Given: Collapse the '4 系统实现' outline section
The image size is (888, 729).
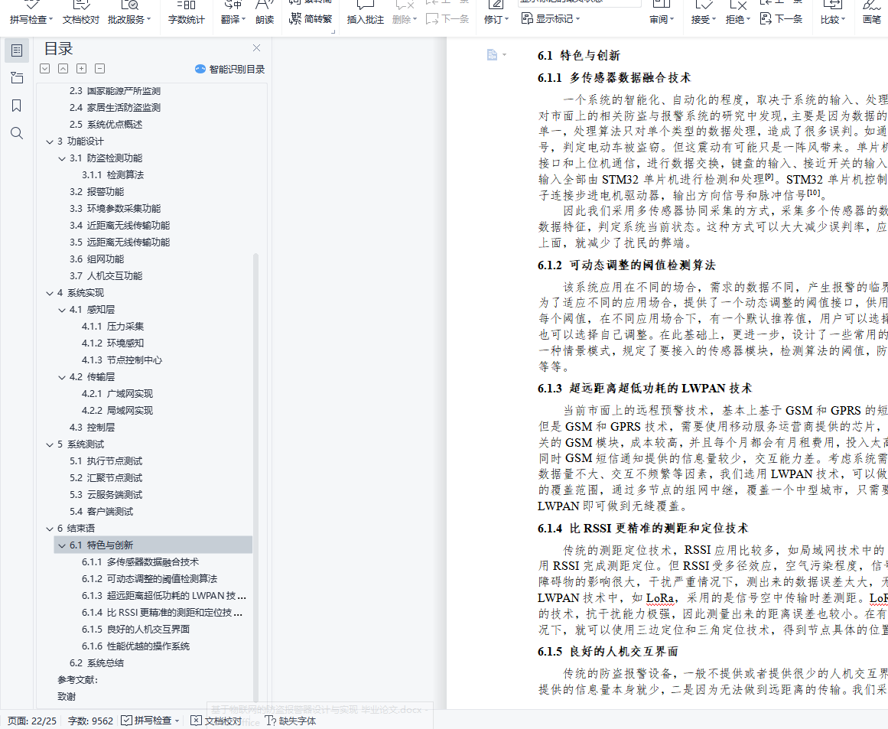Looking at the screenshot, I should tap(49, 294).
